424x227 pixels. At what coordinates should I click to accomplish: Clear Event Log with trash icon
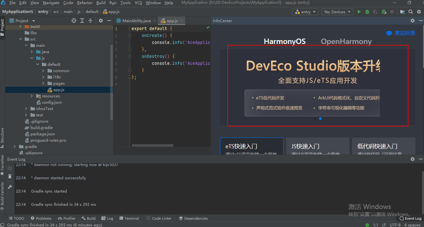10,176
